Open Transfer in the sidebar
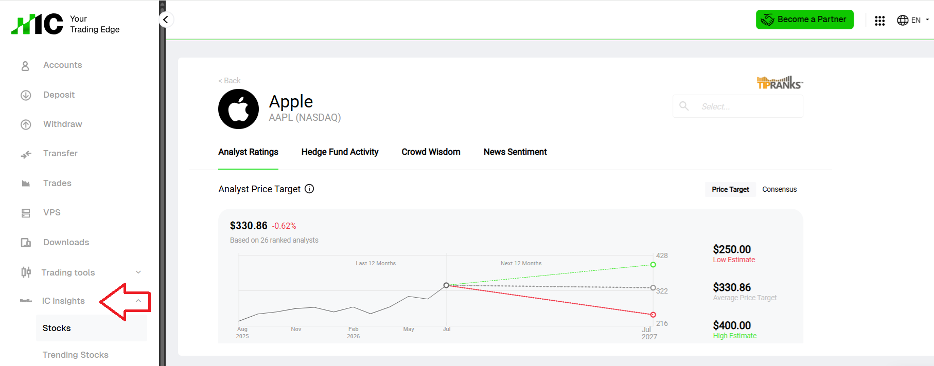 [x=60, y=153]
